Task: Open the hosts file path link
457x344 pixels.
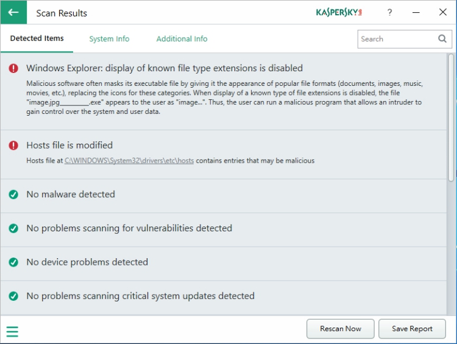Action: tap(129, 161)
